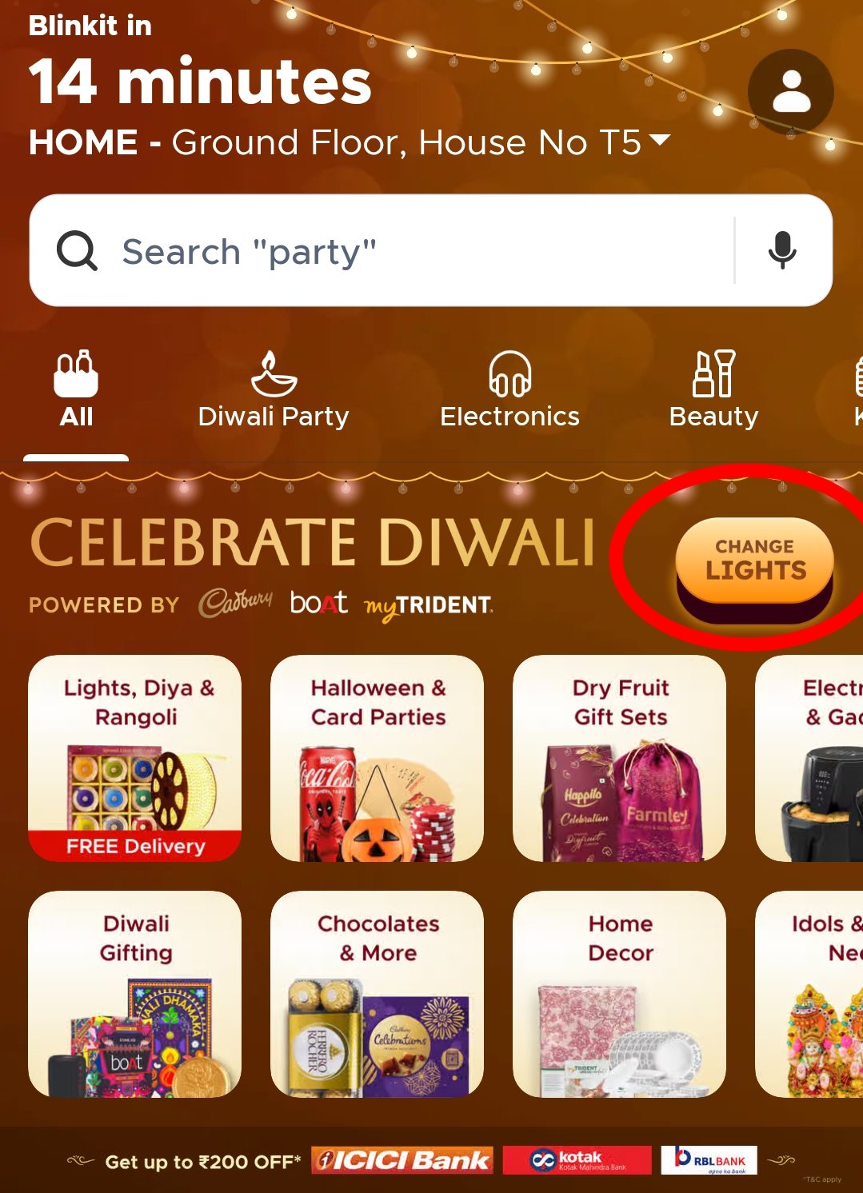The image size is (863, 1193).
Task: Expand the HOME address dropdown arrow
Action: click(x=660, y=141)
